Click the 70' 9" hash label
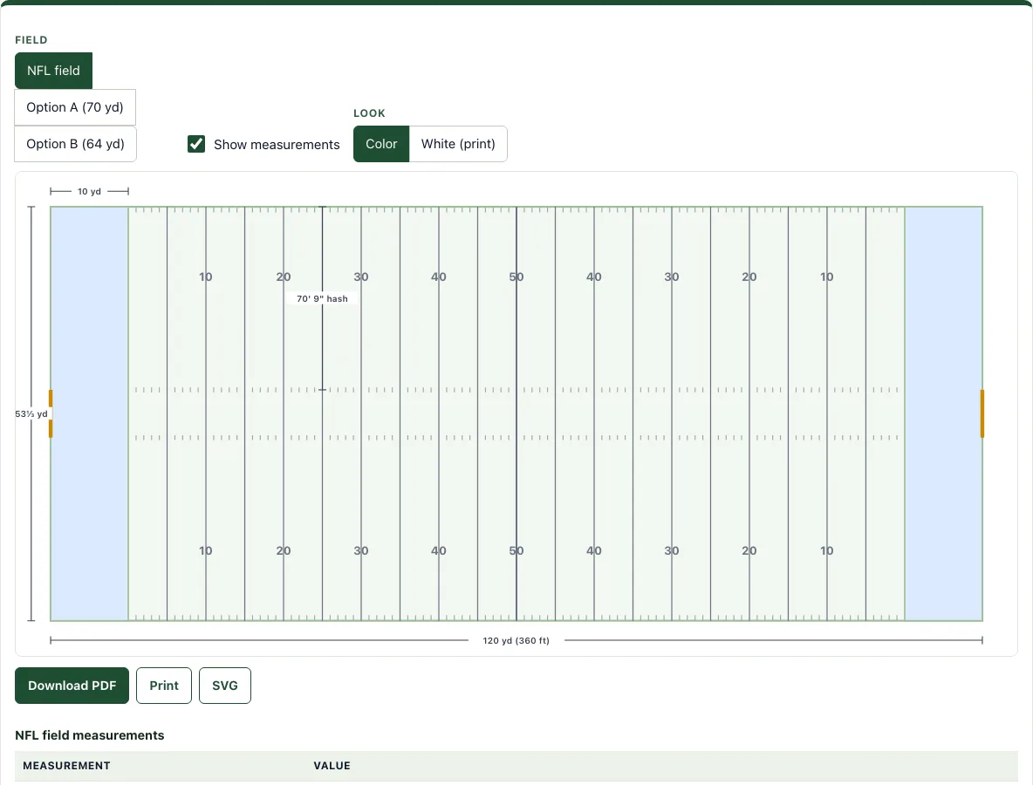Screen dimensions: 1033x785 [x=322, y=298]
